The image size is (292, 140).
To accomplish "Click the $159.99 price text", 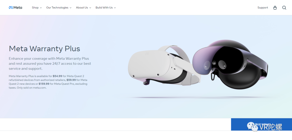I will click(44, 84).
